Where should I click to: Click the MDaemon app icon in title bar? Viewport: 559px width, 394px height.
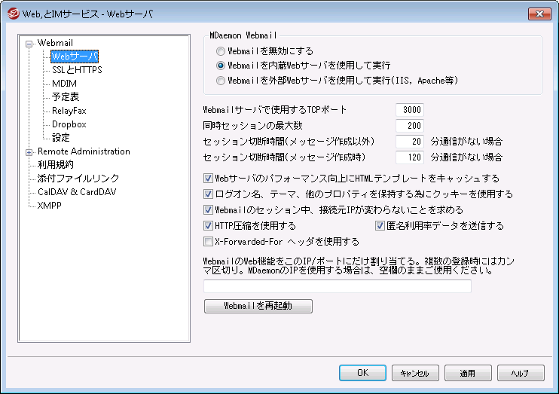pos(13,14)
